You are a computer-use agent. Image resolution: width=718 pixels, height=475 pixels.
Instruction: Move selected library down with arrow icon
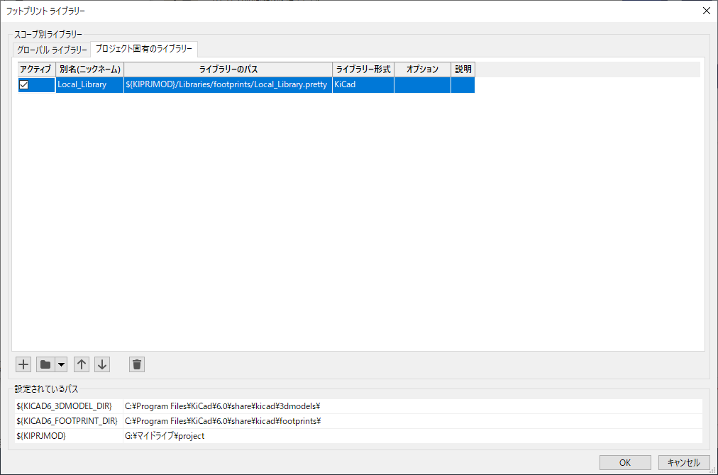click(x=102, y=364)
